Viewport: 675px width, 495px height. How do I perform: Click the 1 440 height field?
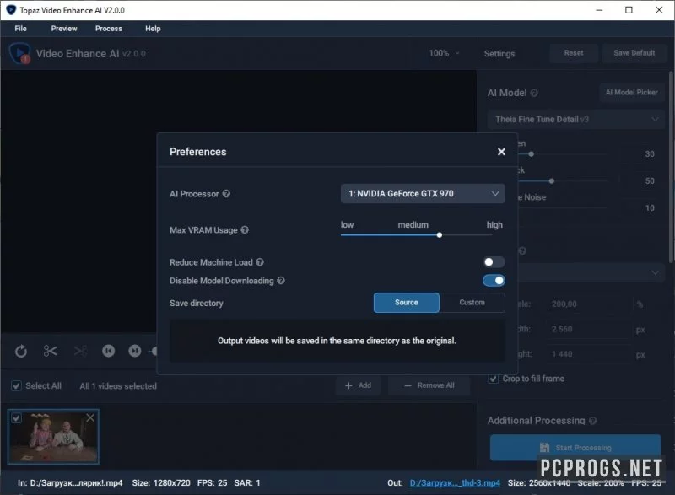(x=589, y=354)
